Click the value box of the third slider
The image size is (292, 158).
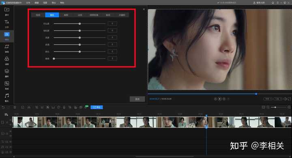pyautogui.click(x=112, y=37)
